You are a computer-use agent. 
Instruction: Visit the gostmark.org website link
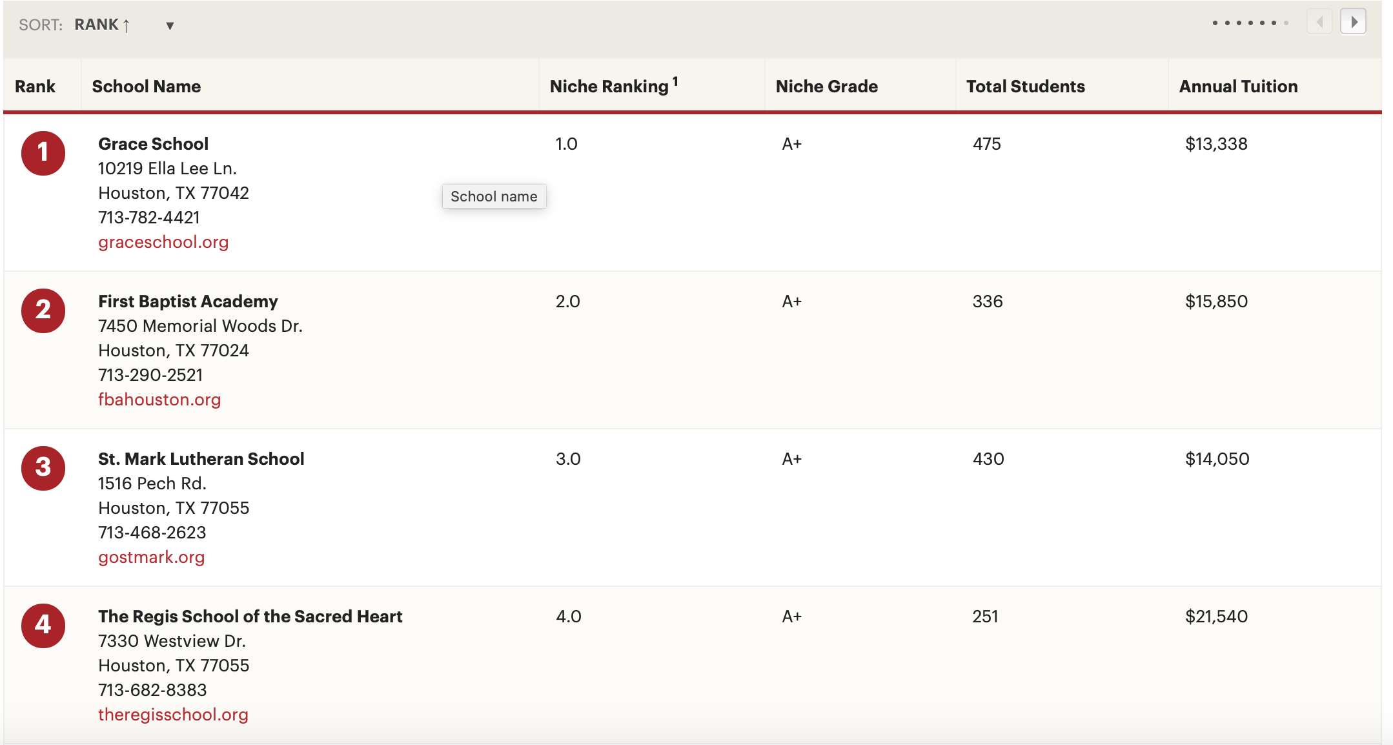click(152, 557)
